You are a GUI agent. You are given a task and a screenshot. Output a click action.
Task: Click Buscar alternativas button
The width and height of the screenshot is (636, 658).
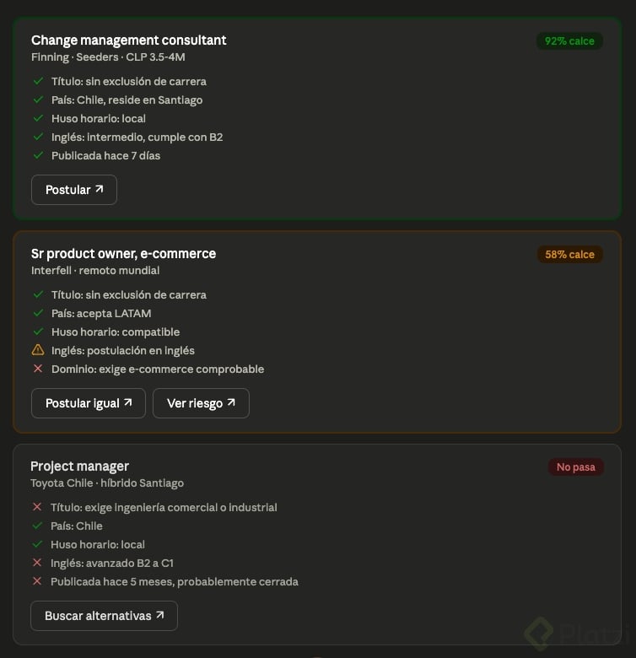click(x=104, y=616)
